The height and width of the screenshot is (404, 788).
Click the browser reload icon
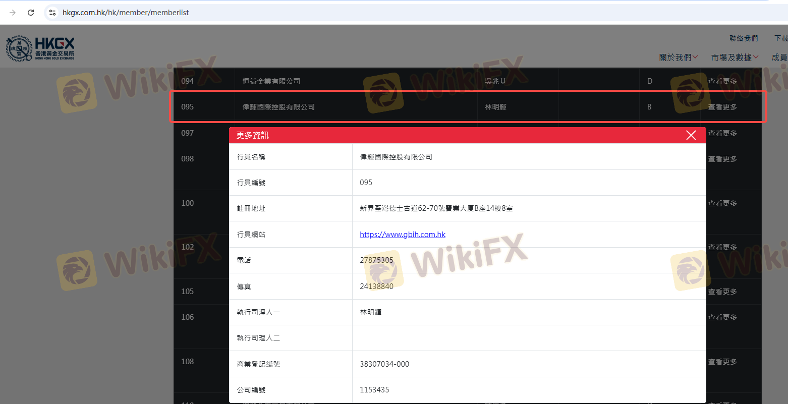[x=31, y=13]
